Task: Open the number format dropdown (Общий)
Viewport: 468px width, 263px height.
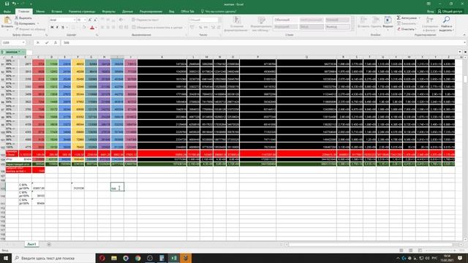Action: pos(220,20)
